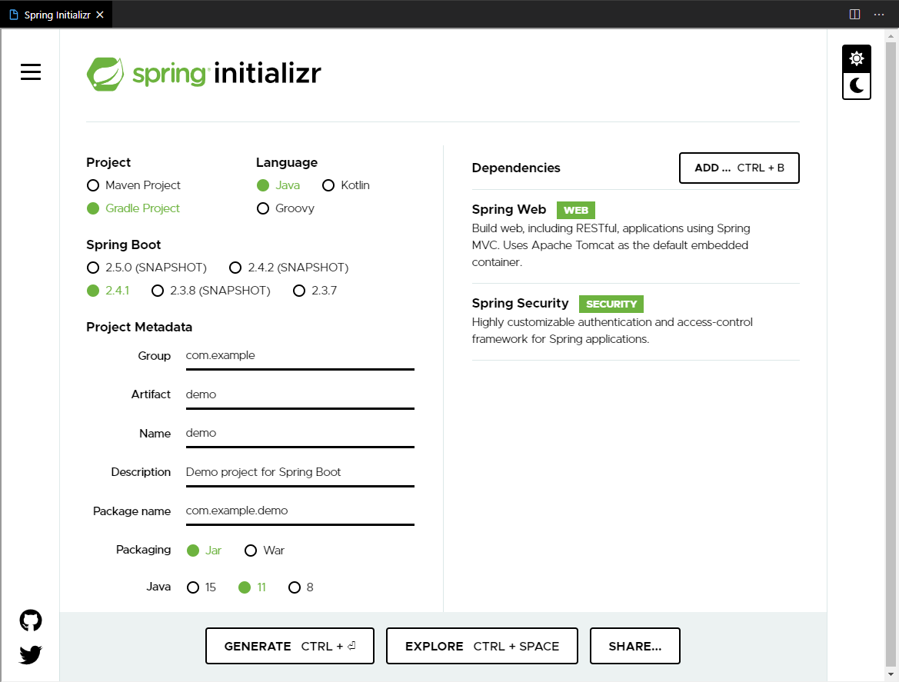Open the hamburger navigation menu
899x682 pixels.
31,72
